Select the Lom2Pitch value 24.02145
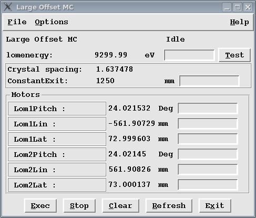The height and width of the screenshot is (218, 256). 127,154
